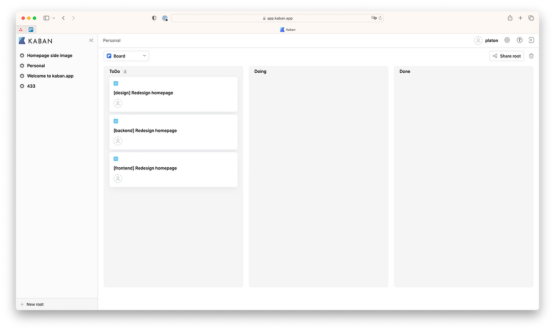555x331 pixels.
Task: Reload the page
Action: [380, 18]
